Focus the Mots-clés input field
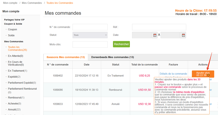The height and width of the screenshot is (115, 218). tap(90, 45)
